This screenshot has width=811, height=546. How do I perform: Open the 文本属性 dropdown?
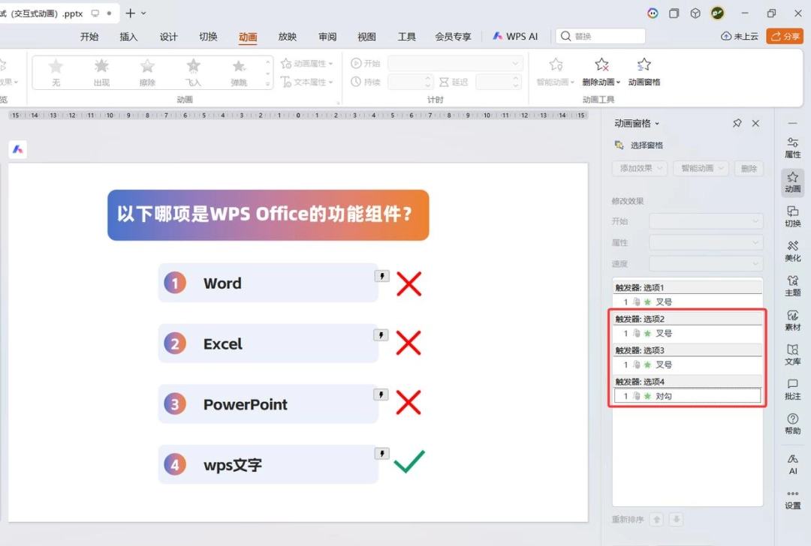(x=306, y=82)
